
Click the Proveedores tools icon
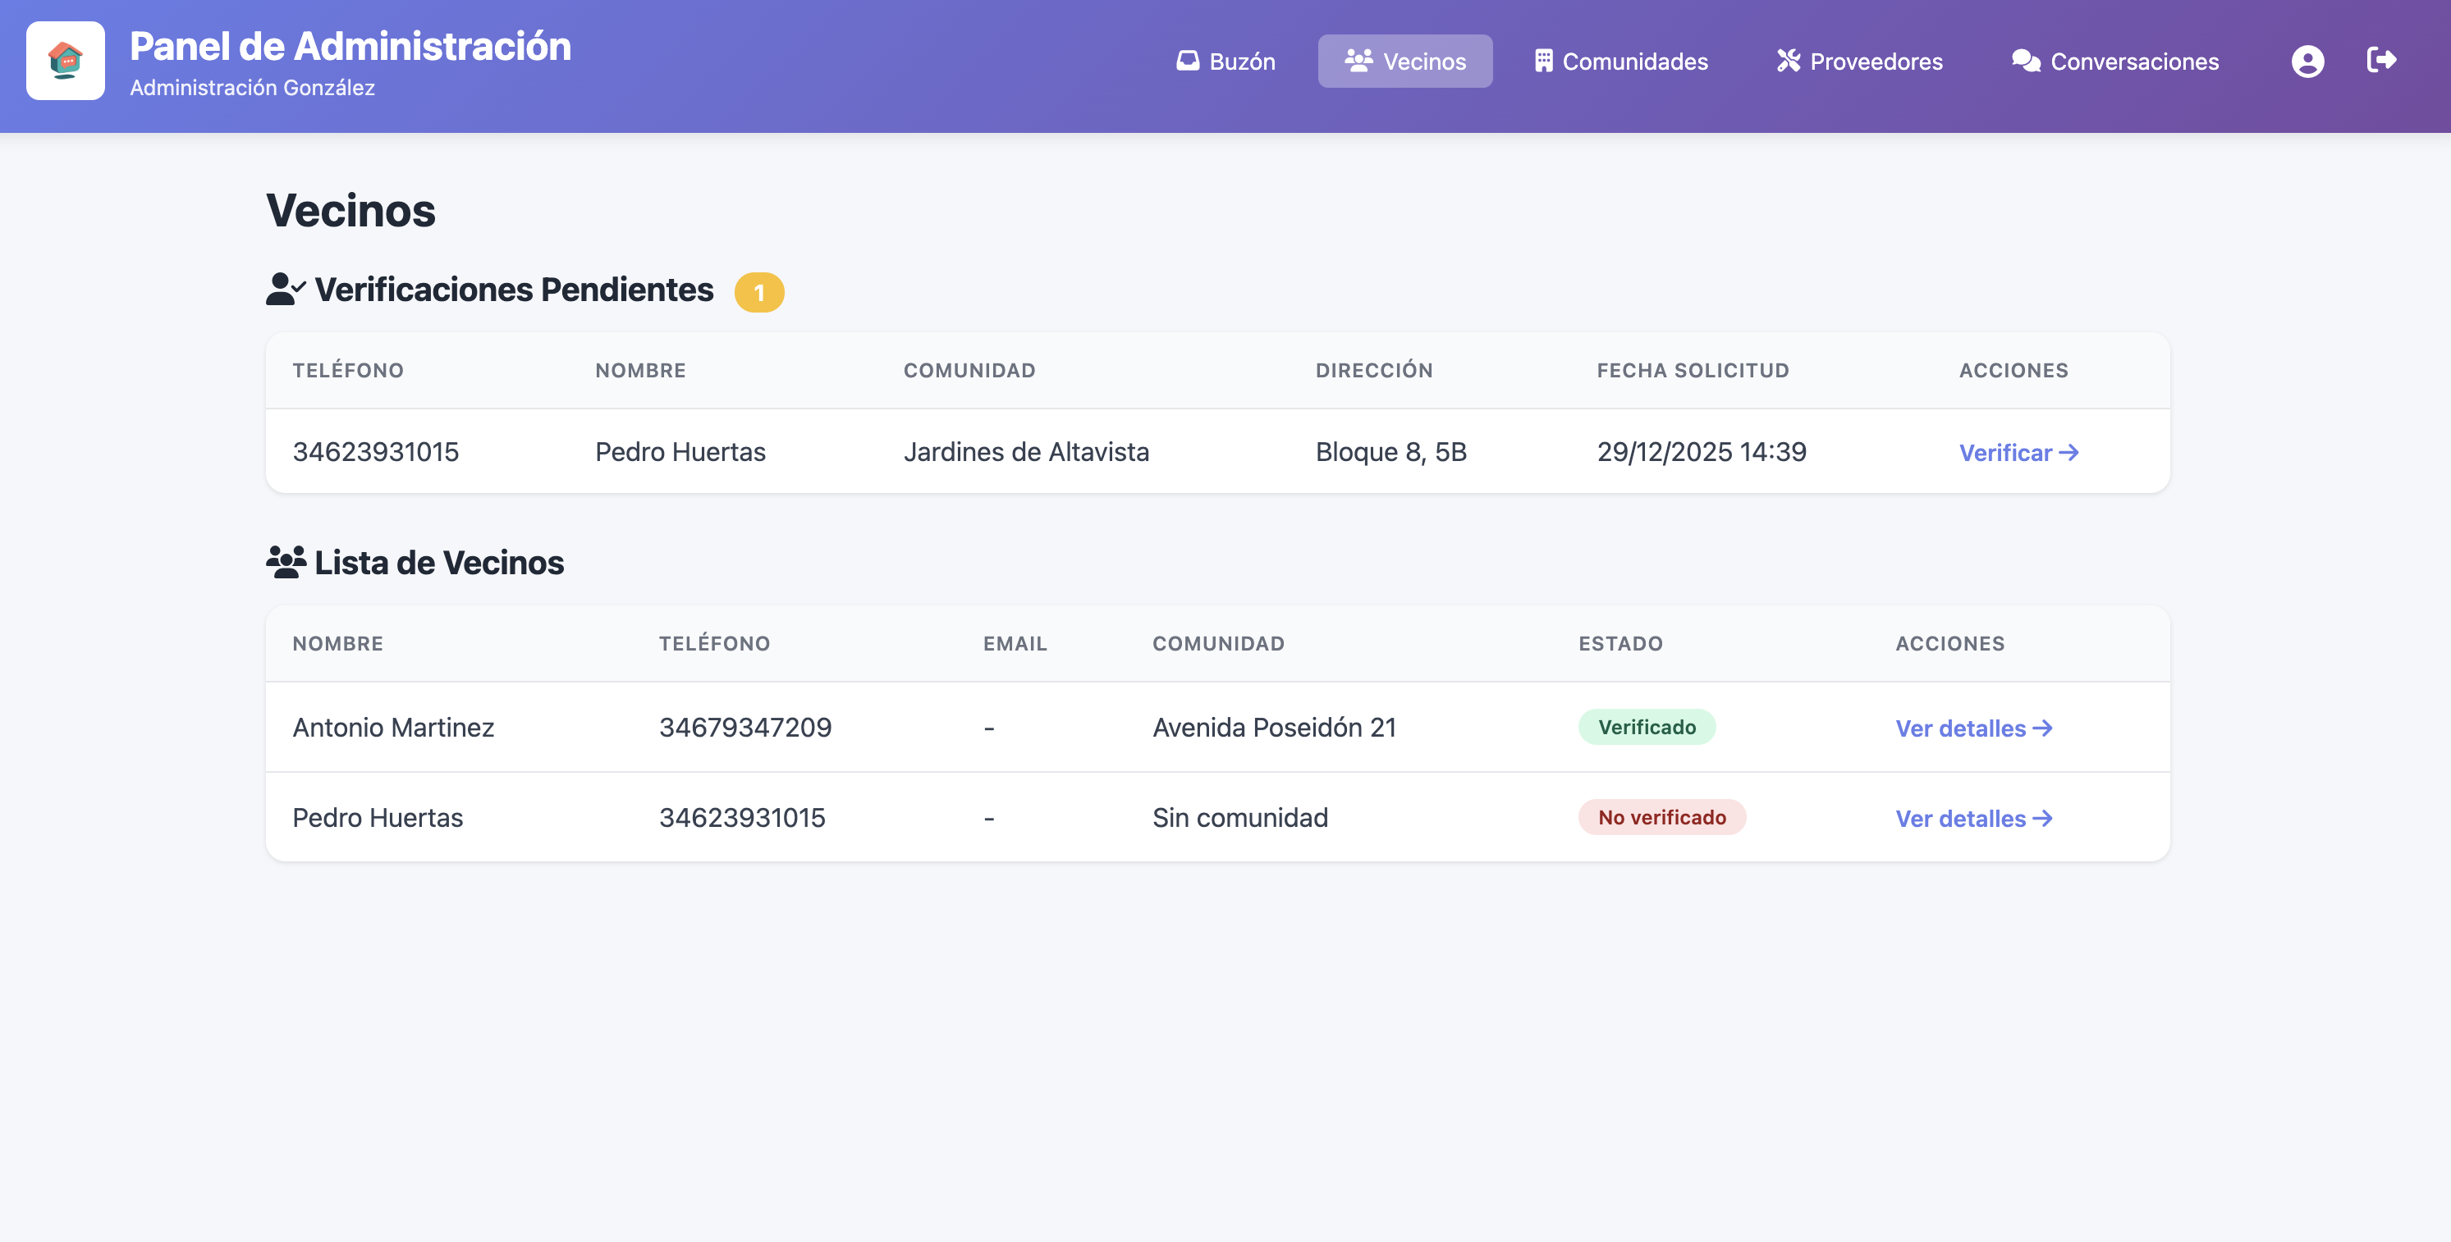point(1789,61)
